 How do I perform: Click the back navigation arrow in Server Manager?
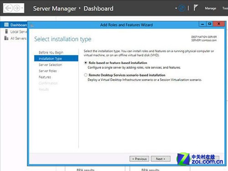coord(8,8)
